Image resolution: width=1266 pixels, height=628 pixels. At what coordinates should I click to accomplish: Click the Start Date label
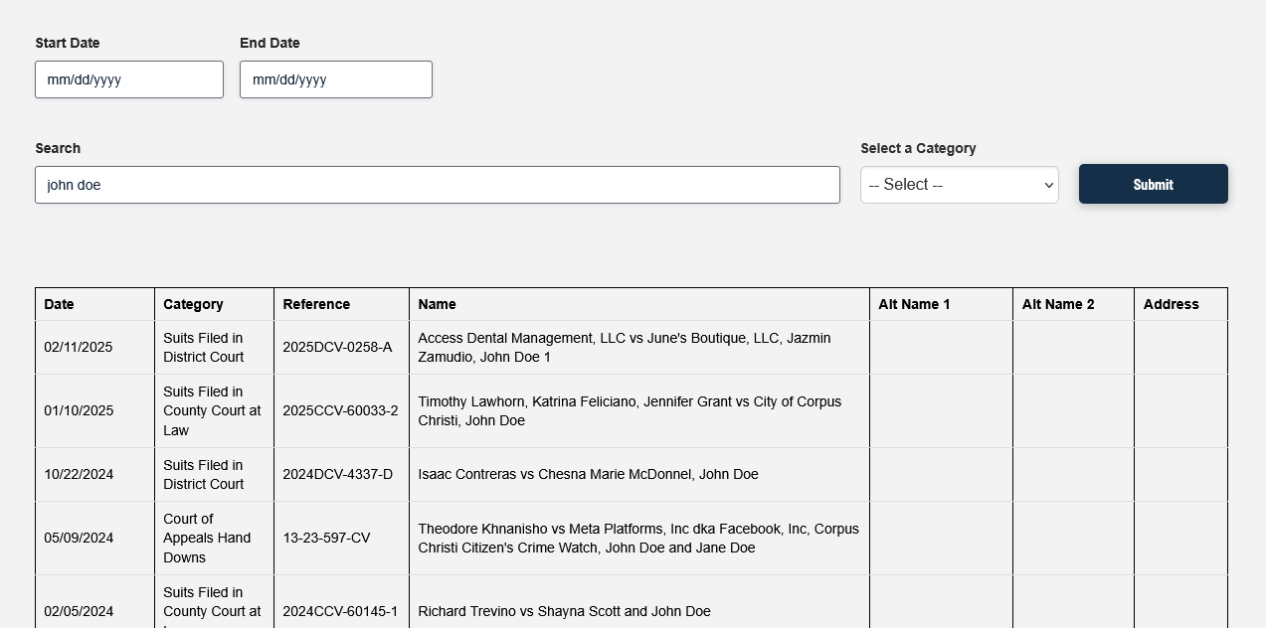[68, 43]
